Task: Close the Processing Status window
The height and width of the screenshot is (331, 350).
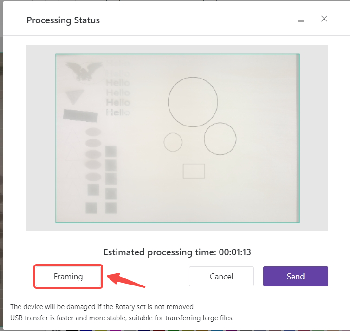Action: coord(324,19)
